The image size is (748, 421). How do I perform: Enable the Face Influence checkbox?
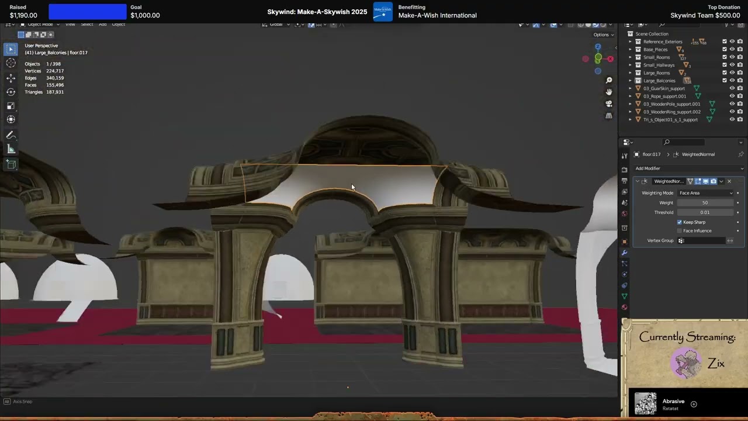pyautogui.click(x=680, y=230)
